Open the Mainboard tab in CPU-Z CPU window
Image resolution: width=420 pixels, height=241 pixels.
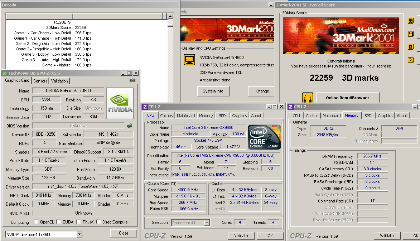(x=186, y=116)
